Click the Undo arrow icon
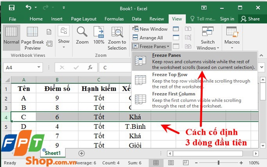Screen dimensions: 267x167 click(x=28, y=7)
